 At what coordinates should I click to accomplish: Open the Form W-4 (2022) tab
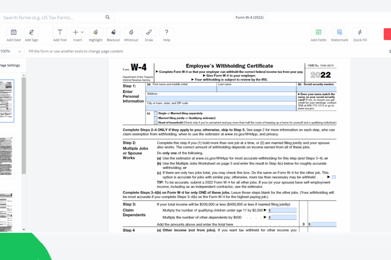click(249, 17)
